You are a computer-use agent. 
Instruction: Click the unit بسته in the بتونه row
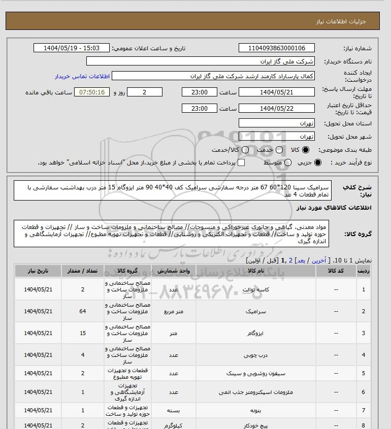point(174,411)
